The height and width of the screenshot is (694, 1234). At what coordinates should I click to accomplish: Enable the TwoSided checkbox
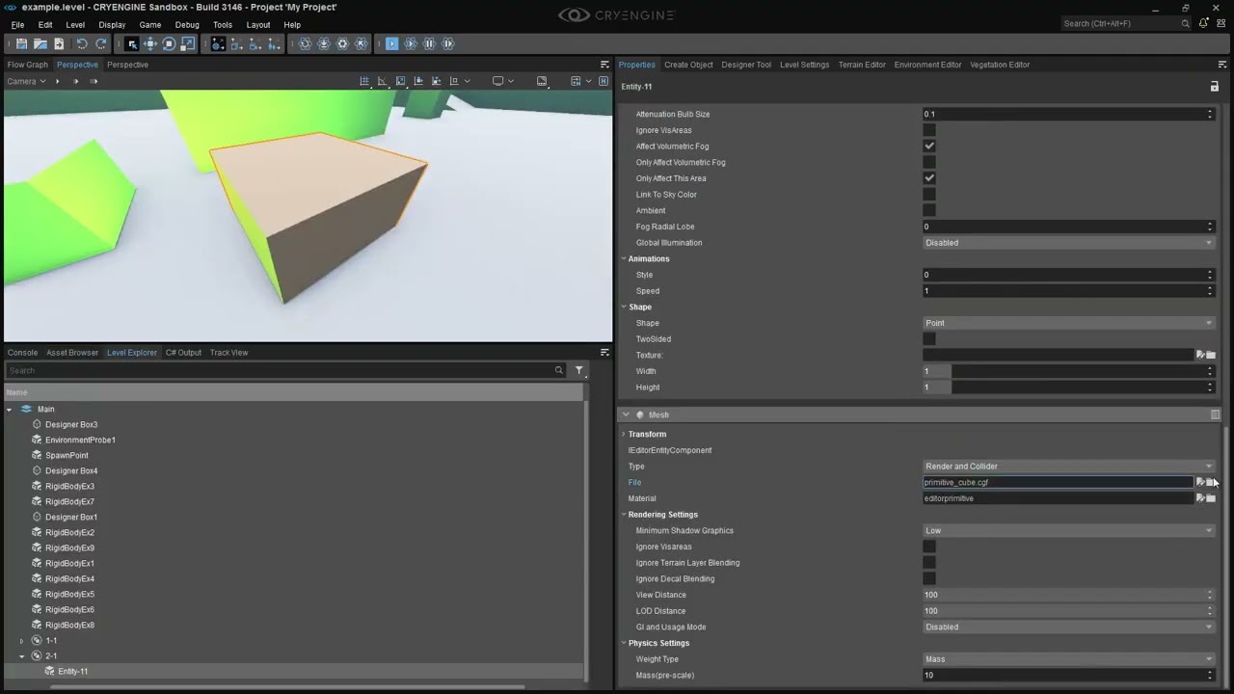[929, 339]
